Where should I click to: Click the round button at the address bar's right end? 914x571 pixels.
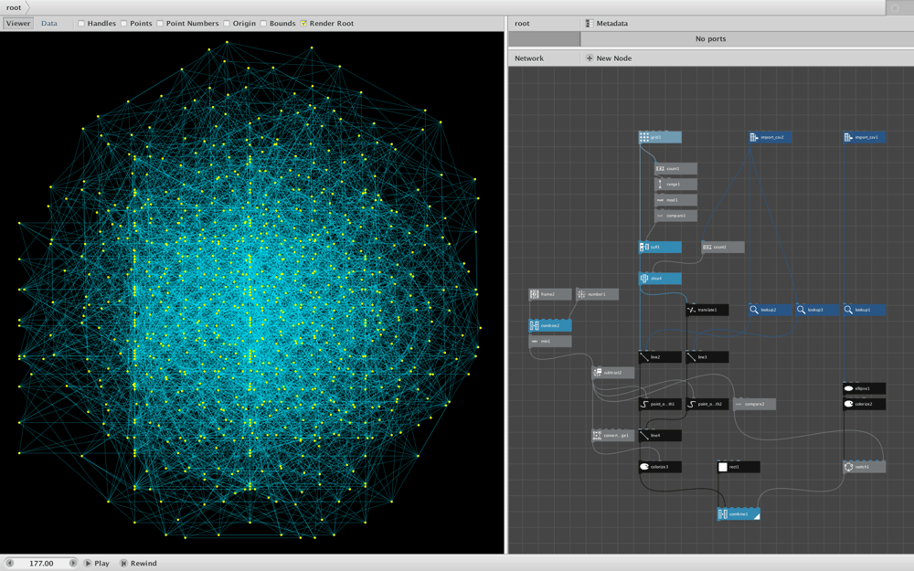(896, 8)
